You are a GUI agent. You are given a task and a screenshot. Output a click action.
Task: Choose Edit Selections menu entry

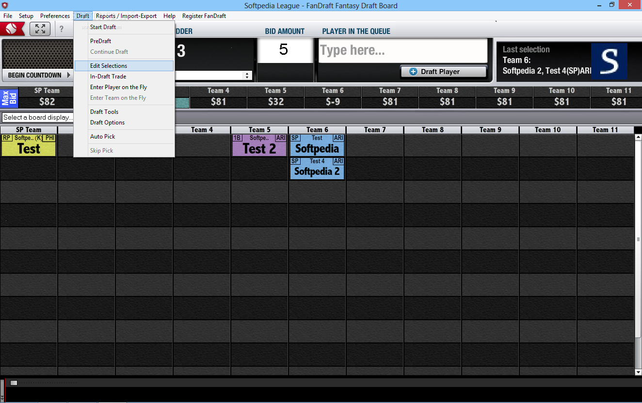(x=124, y=66)
